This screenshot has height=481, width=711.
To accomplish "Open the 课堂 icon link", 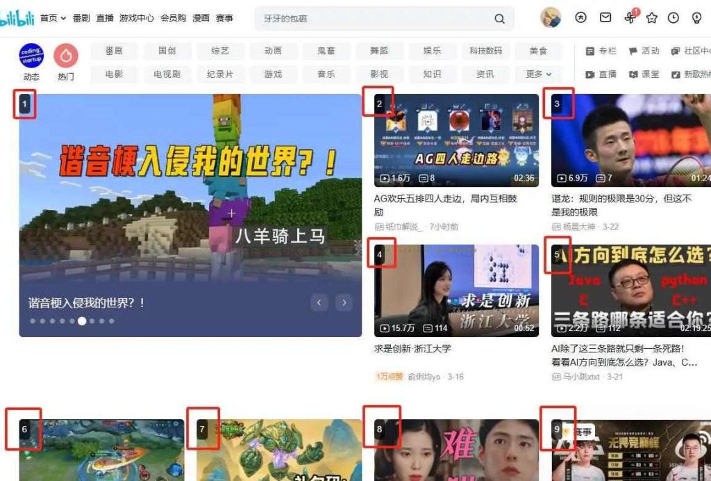I will [x=644, y=74].
